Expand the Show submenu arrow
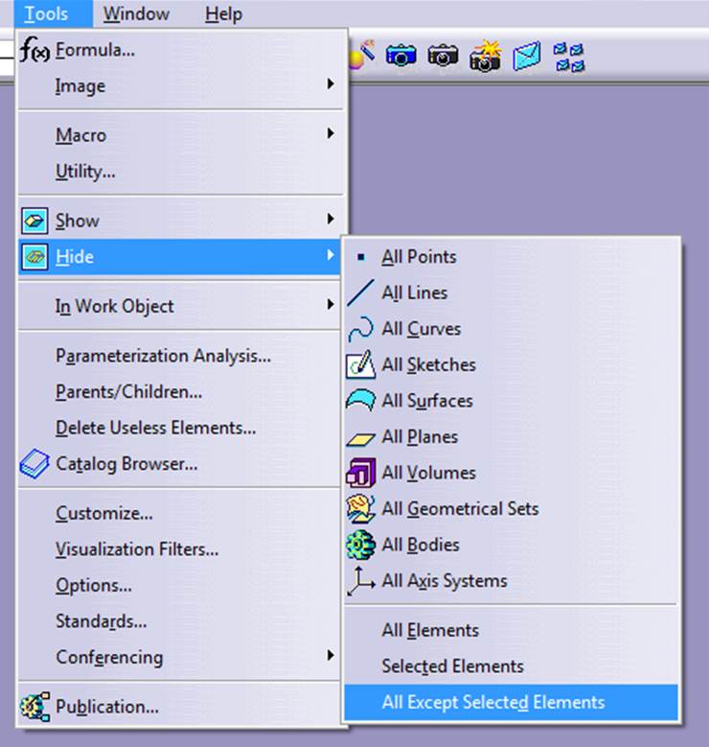The image size is (709, 747). tap(331, 220)
